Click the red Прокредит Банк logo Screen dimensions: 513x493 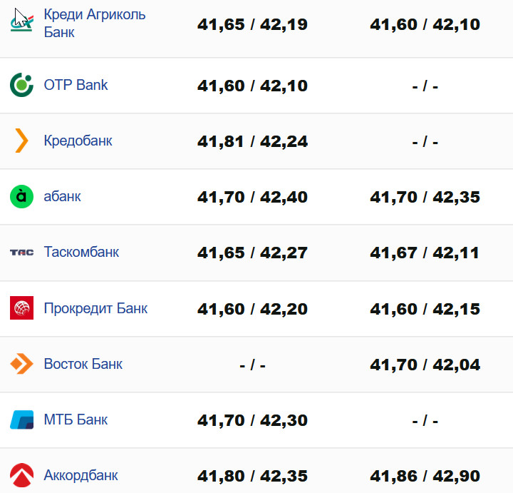pos(21,308)
